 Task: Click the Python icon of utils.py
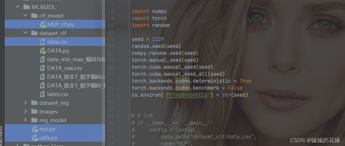coord(35,138)
